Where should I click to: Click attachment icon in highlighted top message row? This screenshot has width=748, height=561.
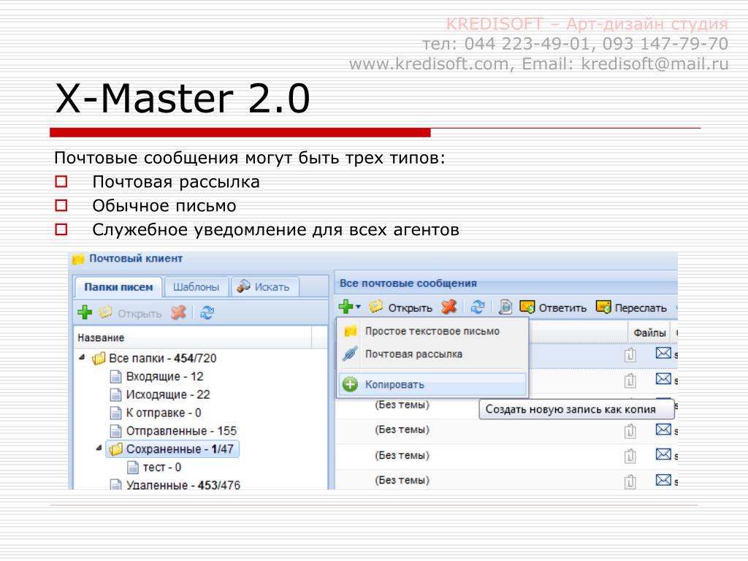pyautogui.click(x=630, y=355)
